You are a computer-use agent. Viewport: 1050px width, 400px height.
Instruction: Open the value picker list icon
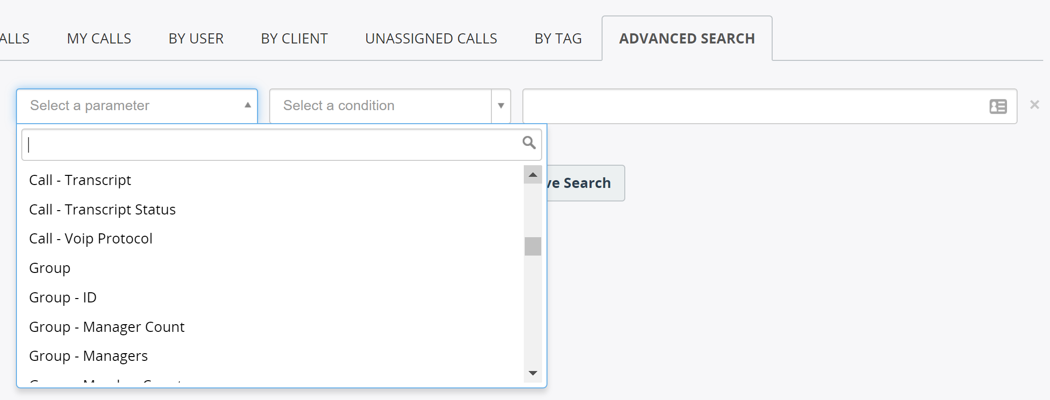[x=998, y=106]
